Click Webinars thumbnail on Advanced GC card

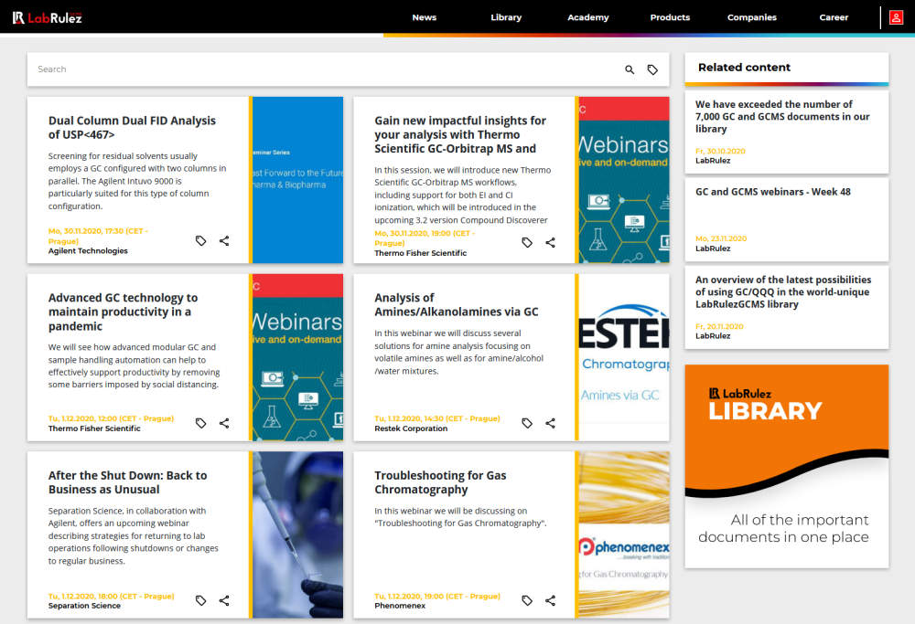298,357
